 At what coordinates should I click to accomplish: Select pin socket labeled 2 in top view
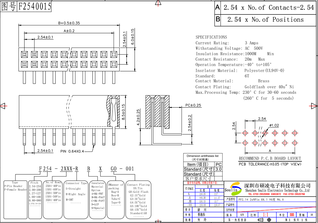(x=24, y=54)
